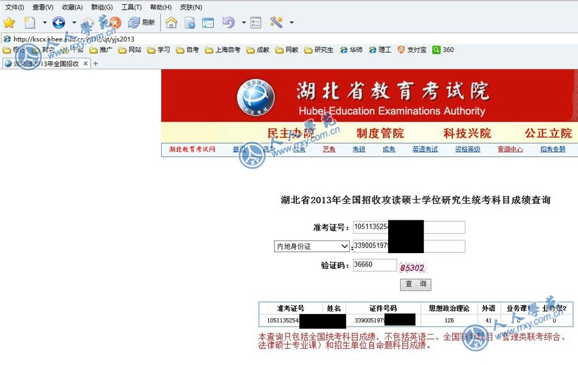This screenshot has height=365, width=578.
Task: Open the 皮肤(N) menu
Action: [191, 7]
